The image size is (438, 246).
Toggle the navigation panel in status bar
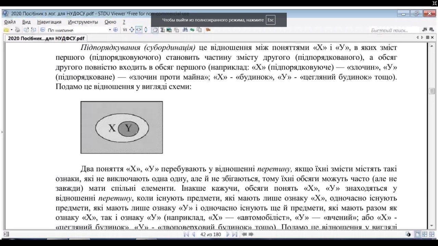tap(6, 234)
